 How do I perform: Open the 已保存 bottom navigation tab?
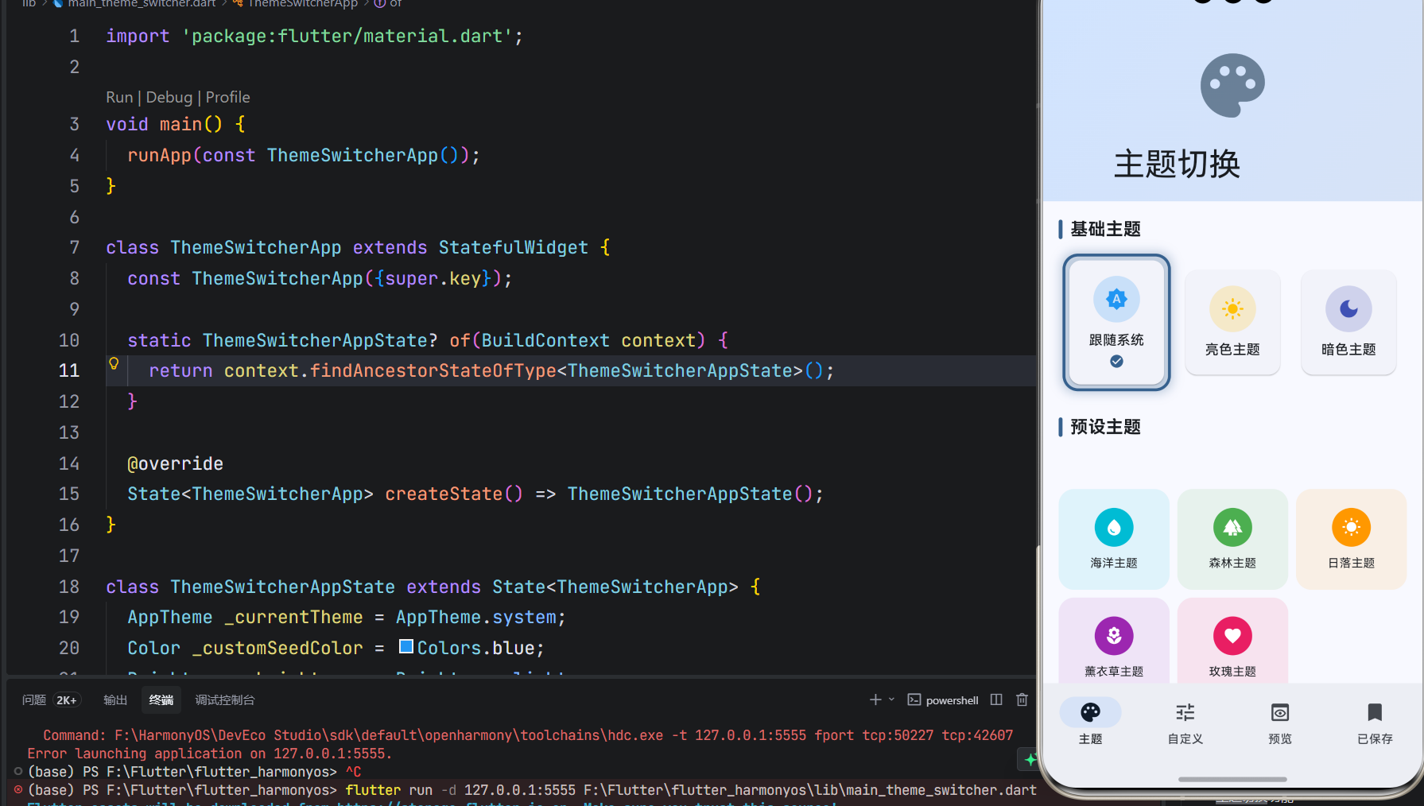click(x=1375, y=722)
